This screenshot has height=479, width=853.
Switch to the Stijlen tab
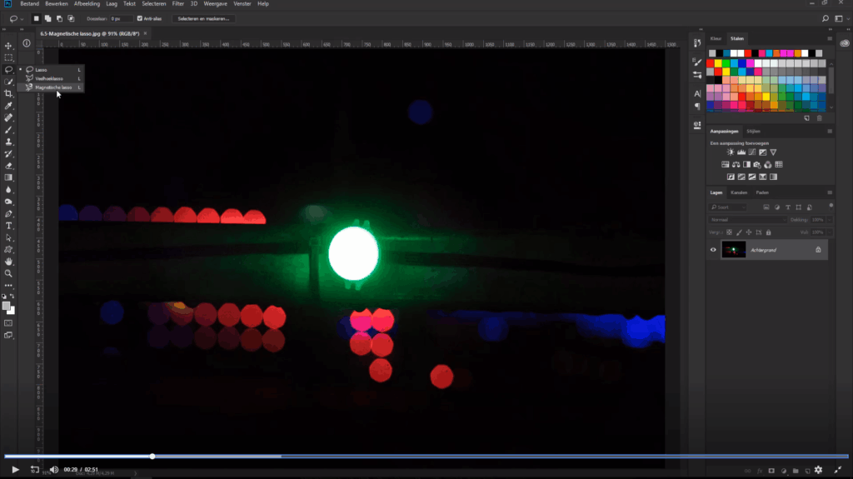coord(753,131)
